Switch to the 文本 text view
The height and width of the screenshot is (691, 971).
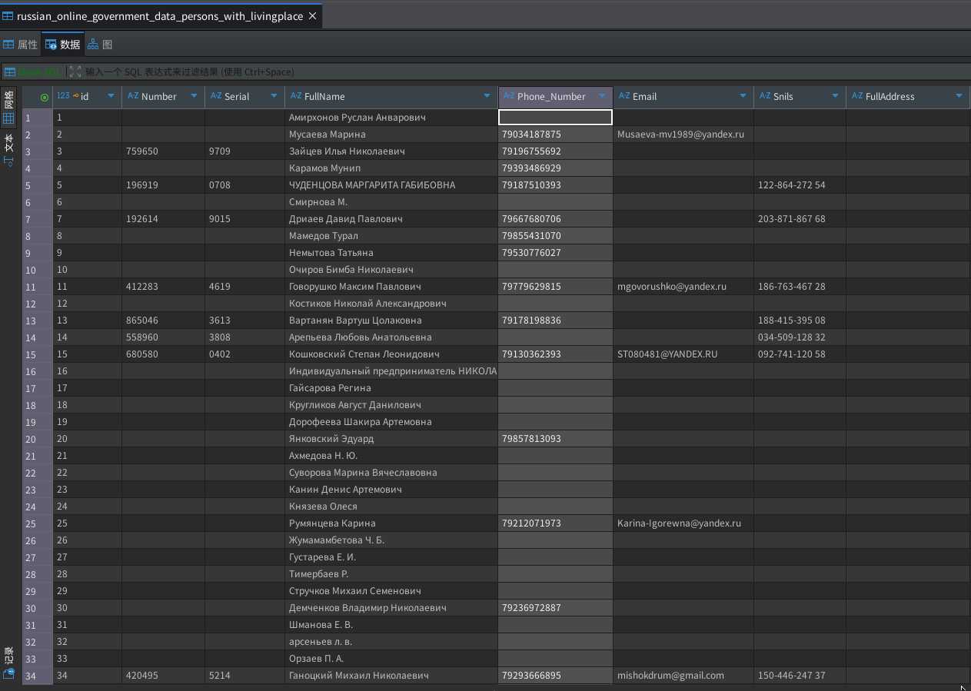[x=9, y=150]
